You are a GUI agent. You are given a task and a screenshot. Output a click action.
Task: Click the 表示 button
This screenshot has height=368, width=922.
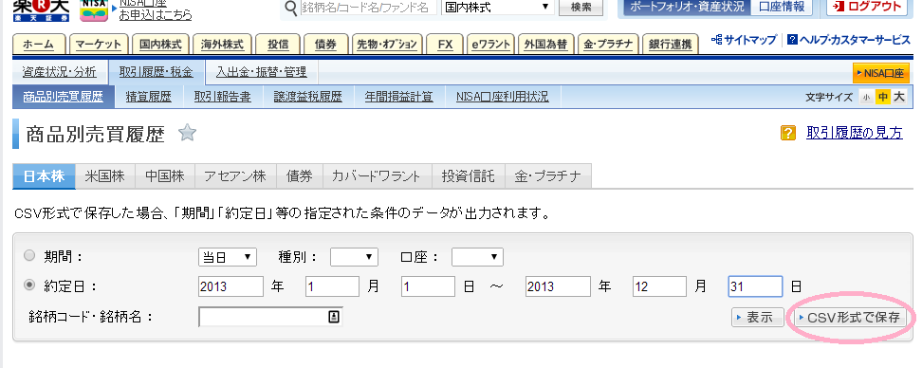[x=757, y=318]
